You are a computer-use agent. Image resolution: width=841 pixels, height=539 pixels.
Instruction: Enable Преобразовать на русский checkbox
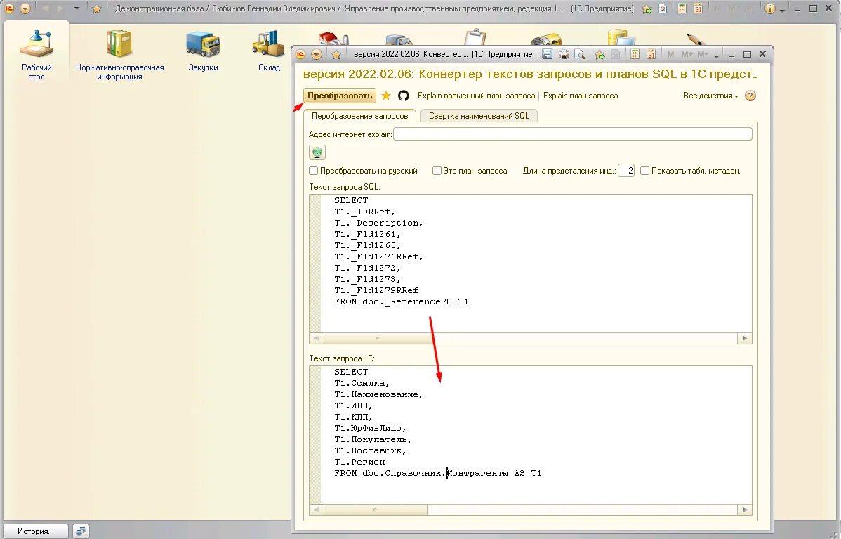click(x=314, y=171)
